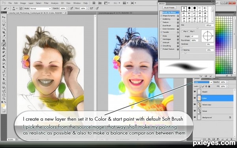Adjust the brush Size slider
Screen dimensions: 237x148
(197, 28)
